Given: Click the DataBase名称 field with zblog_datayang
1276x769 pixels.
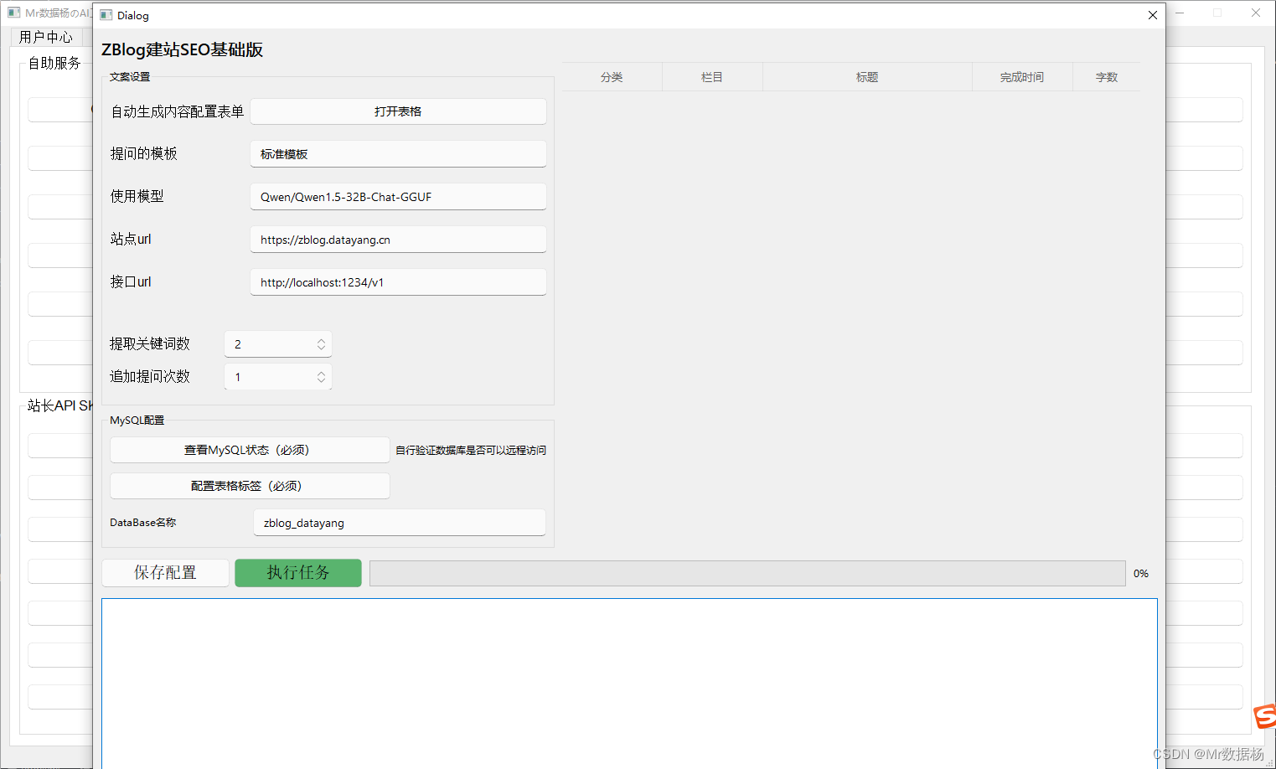Looking at the screenshot, I should pyautogui.click(x=400, y=523).
